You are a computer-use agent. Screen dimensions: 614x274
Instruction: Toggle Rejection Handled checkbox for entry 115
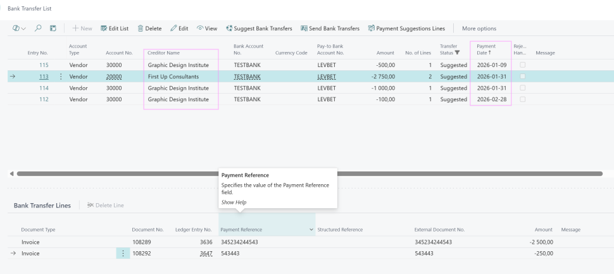tap(522, 65)
